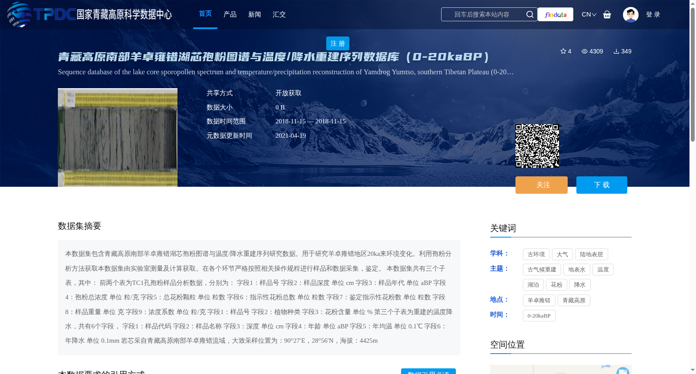Select time tag 0-20kaBP

coord(539,316)
